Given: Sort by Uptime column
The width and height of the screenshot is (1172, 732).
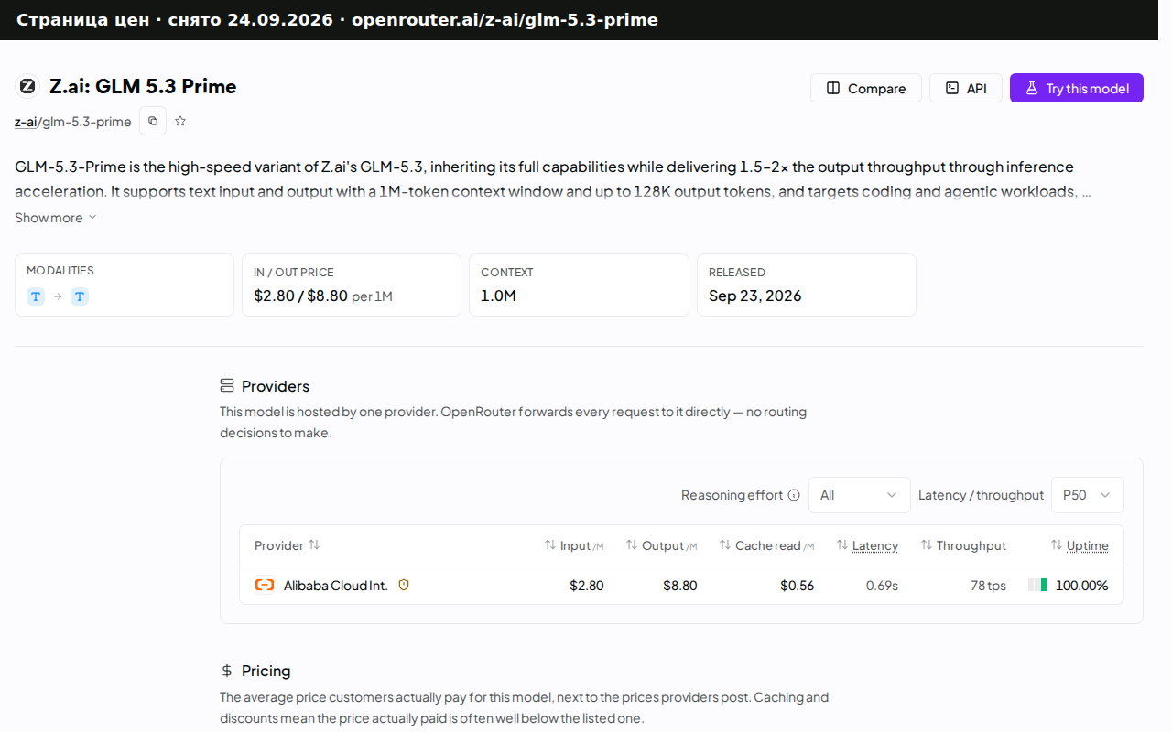Looking at the screenshot, I should pos(1080,545).
